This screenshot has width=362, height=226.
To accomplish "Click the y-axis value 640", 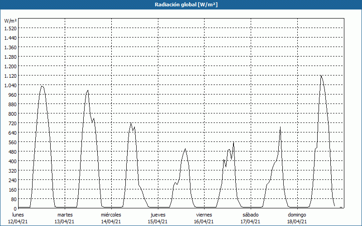I will tap(13, 133).
